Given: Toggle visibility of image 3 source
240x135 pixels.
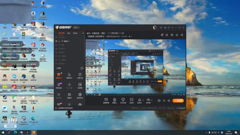Looking at the screenshot, I should point(56,64).
